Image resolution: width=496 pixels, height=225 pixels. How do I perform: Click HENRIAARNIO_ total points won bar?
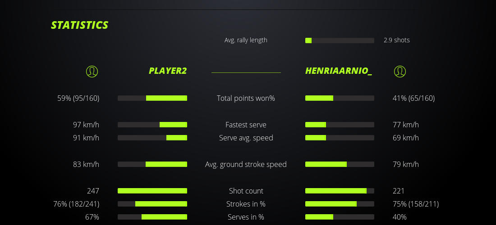pos(340,98)
